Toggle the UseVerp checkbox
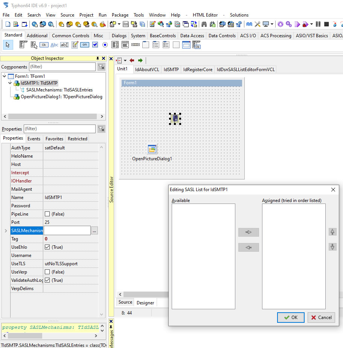The height and width of the screenshot is (348, 343). pos(47,272)
